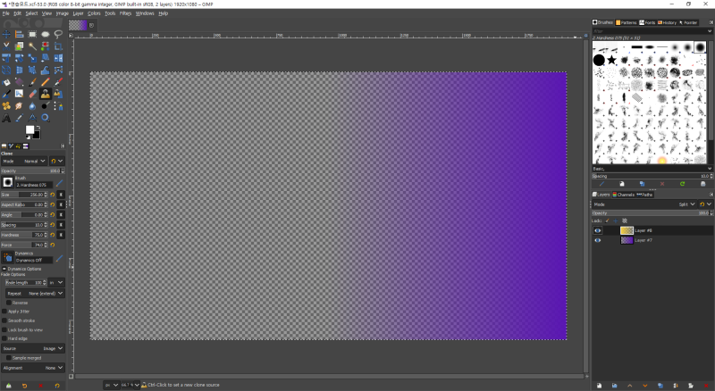This screenshot has height=391, width=715.
Task: Open the px unit dropdown in status bar
Action: tap(111, 385)
